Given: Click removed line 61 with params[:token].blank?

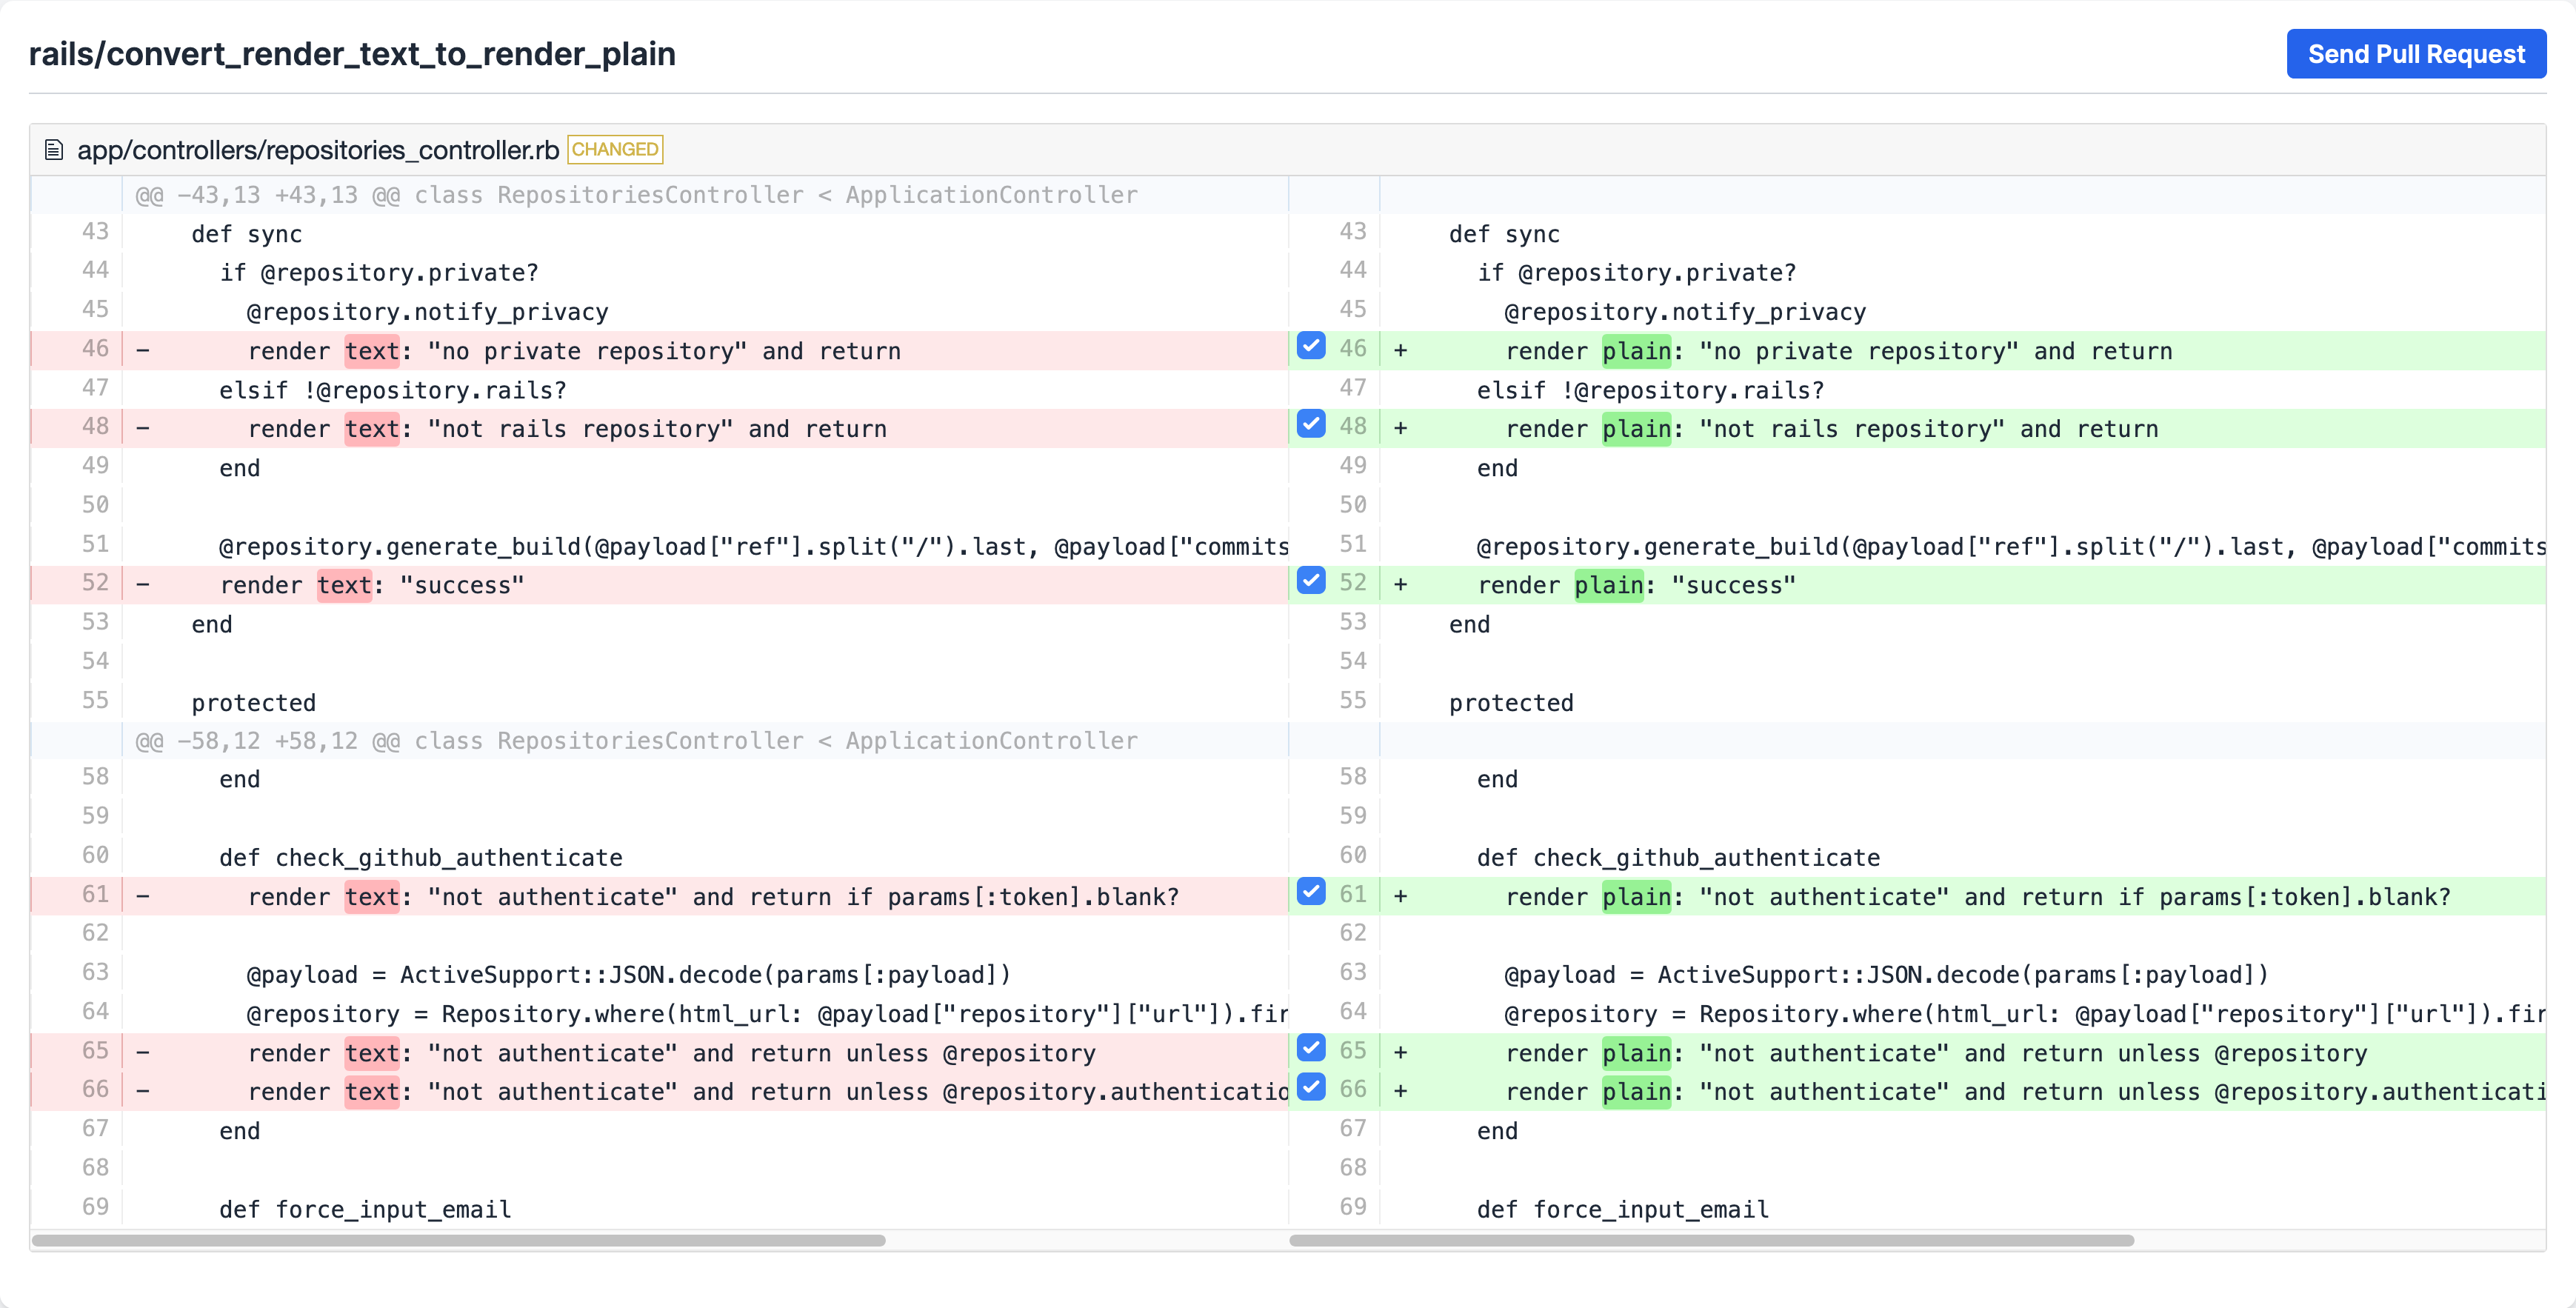Looking at the screenshot, I should (x=659, y=897).
